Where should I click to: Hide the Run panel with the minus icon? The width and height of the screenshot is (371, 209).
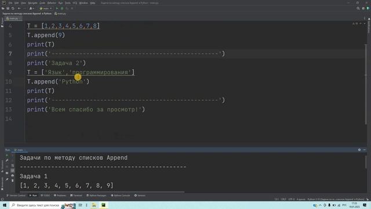365,150
